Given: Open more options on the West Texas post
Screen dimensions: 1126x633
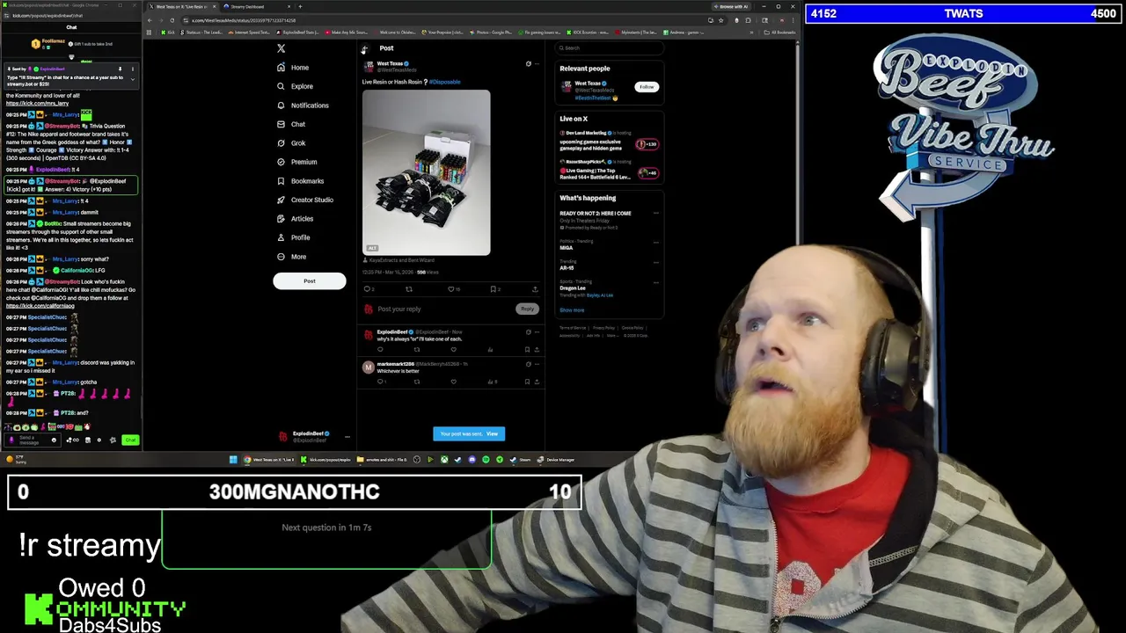Looking at the screenshot, I should 537,64.
